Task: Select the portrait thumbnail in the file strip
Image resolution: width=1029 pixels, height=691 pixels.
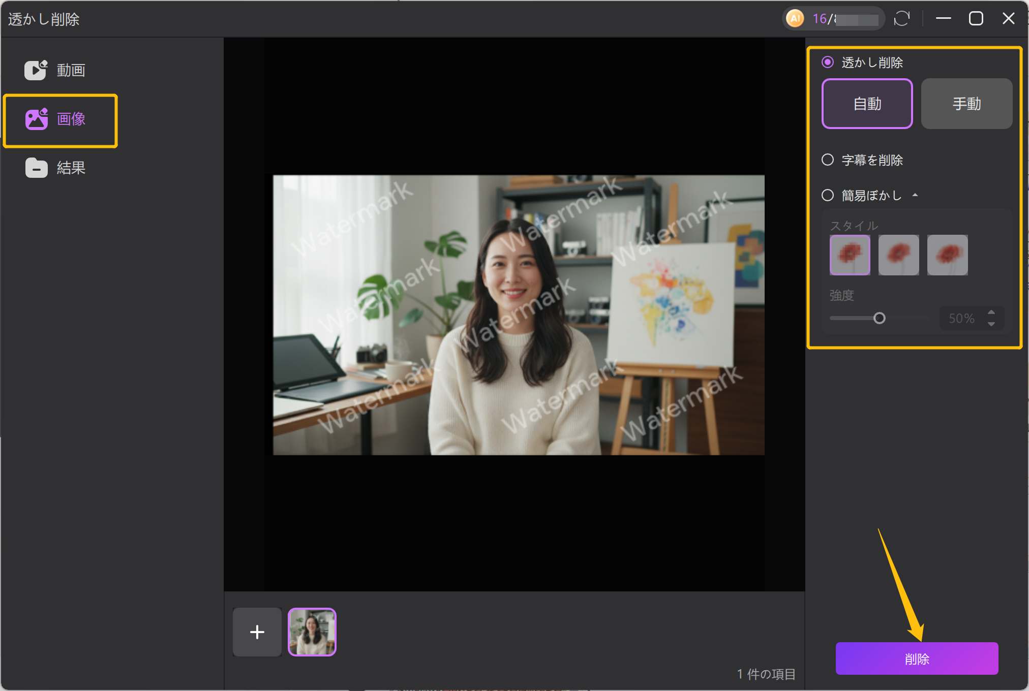Action: coord(312,632)
